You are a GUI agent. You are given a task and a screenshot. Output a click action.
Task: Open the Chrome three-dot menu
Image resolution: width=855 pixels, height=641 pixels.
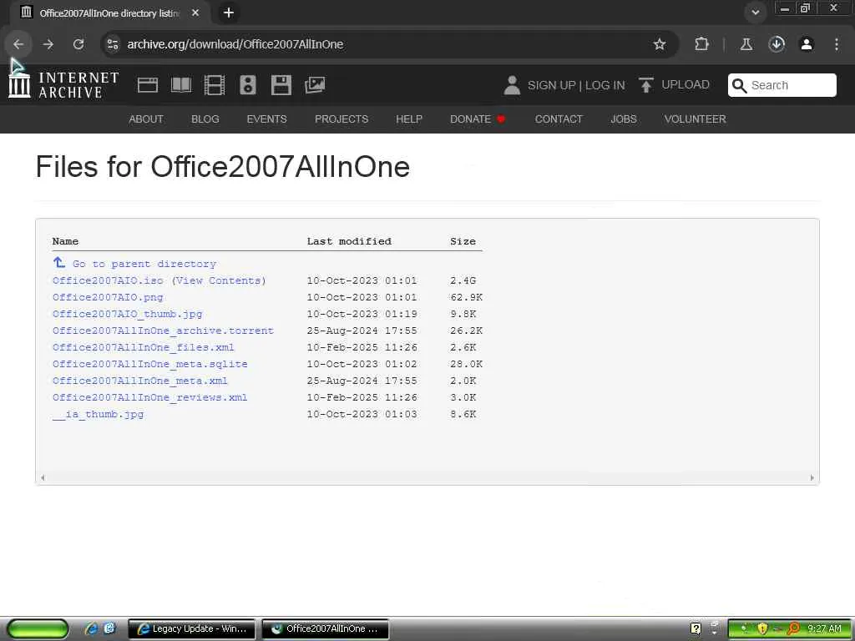[837, 44]
